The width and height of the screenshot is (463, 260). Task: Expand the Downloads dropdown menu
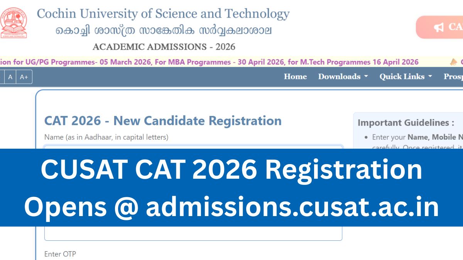tap(343, 76)
